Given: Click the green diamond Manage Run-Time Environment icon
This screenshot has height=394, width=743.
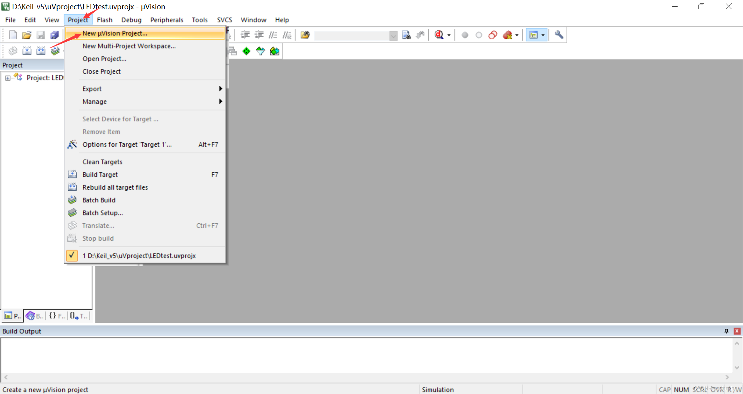Looking at the screenshot, I should (247, 51).
